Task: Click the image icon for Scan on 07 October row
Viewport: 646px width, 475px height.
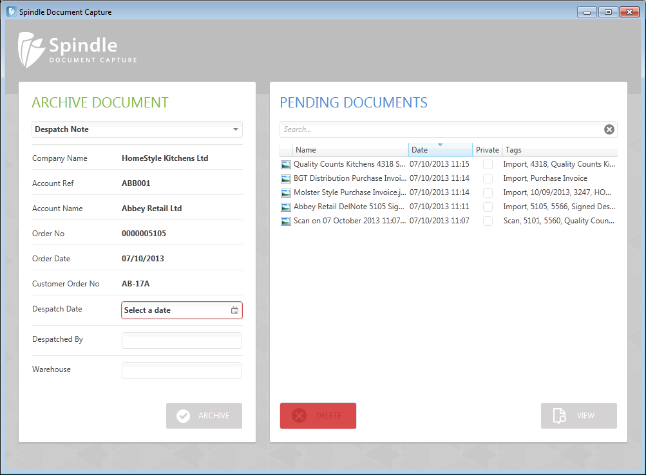Action: click(x=285, y=221)
